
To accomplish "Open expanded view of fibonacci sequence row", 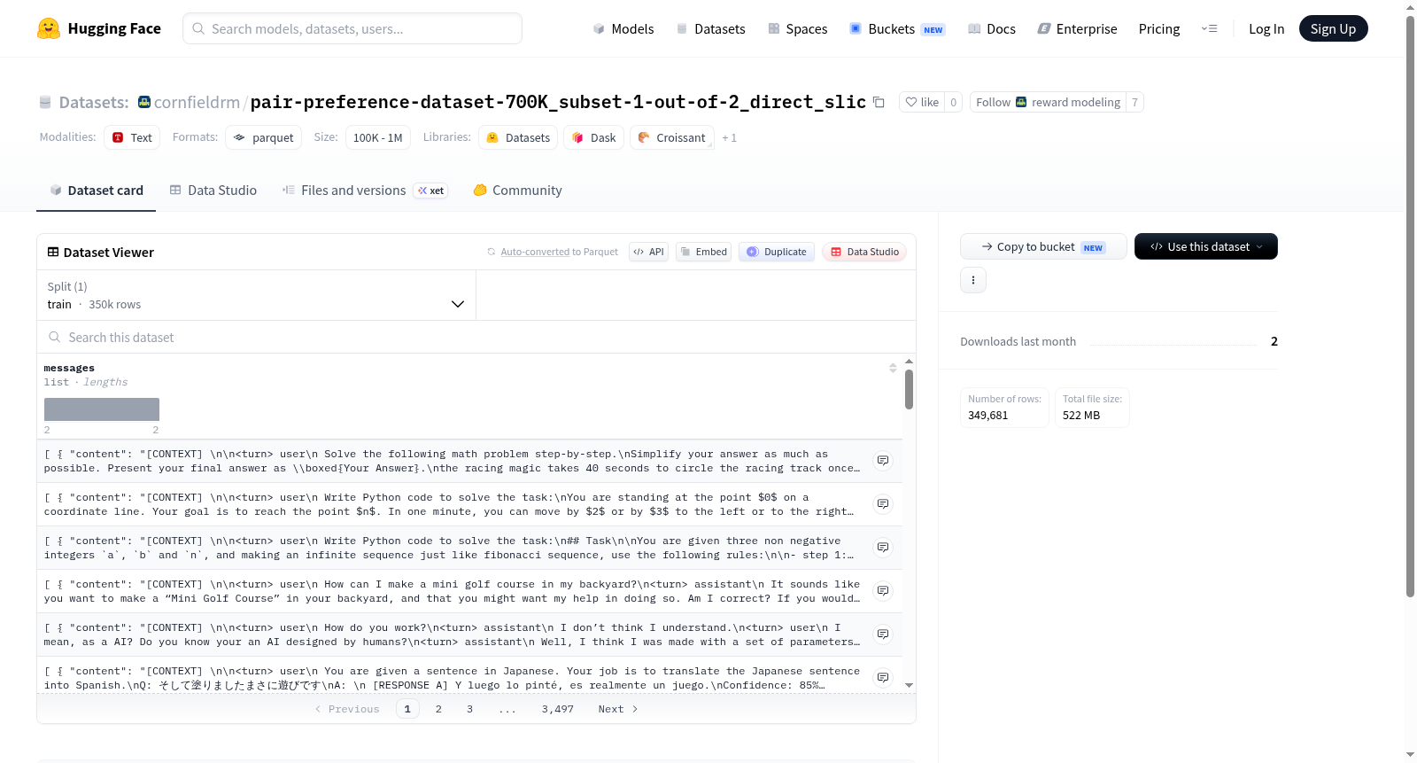I will (x=883, y=548).
